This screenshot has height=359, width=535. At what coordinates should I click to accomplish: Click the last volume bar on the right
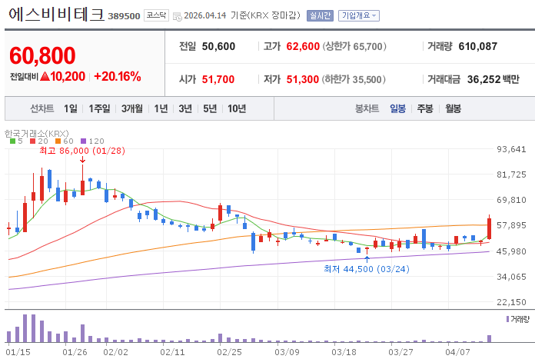(x=490, y=338)
